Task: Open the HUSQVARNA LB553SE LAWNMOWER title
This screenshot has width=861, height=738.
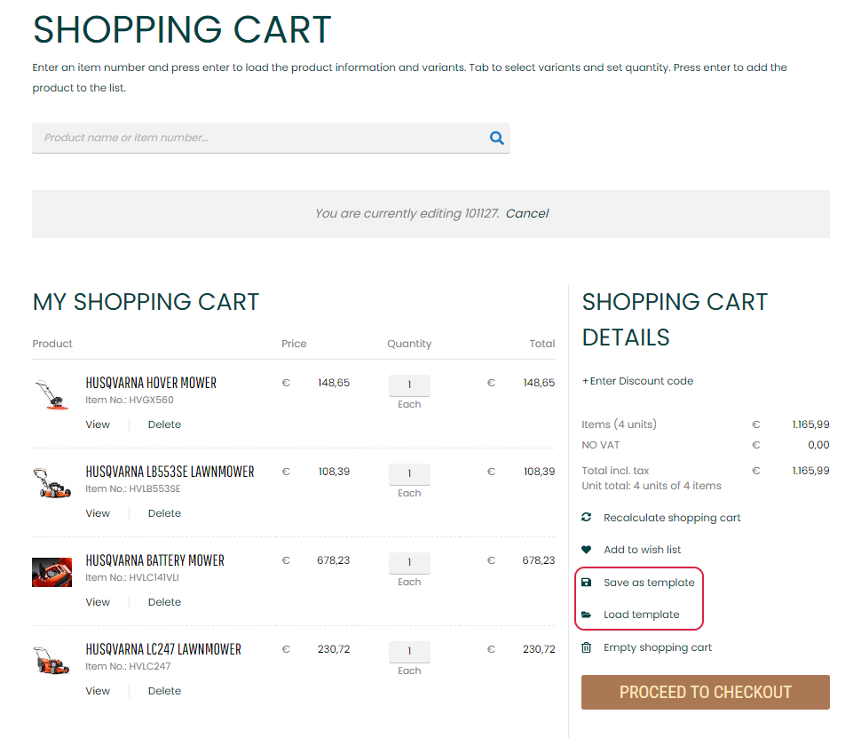Action: click(170, 472)
